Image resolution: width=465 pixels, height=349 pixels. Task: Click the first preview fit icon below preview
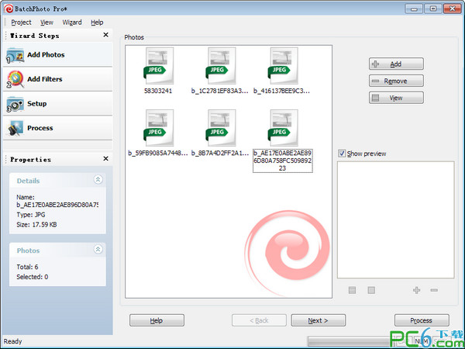click(352, 290)
